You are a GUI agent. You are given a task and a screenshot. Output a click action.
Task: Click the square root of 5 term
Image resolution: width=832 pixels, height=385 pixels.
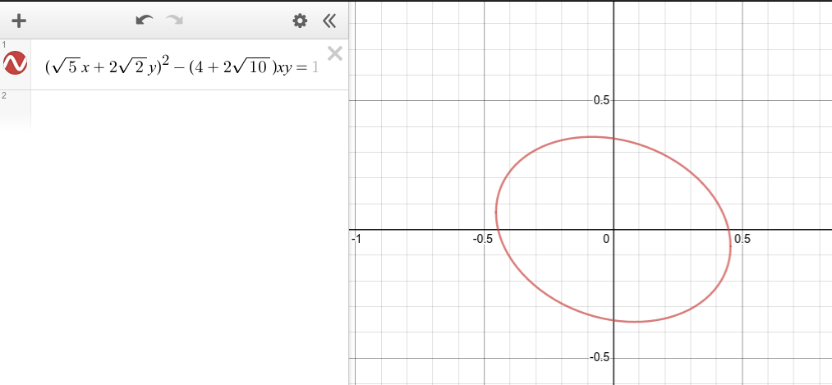64,67
